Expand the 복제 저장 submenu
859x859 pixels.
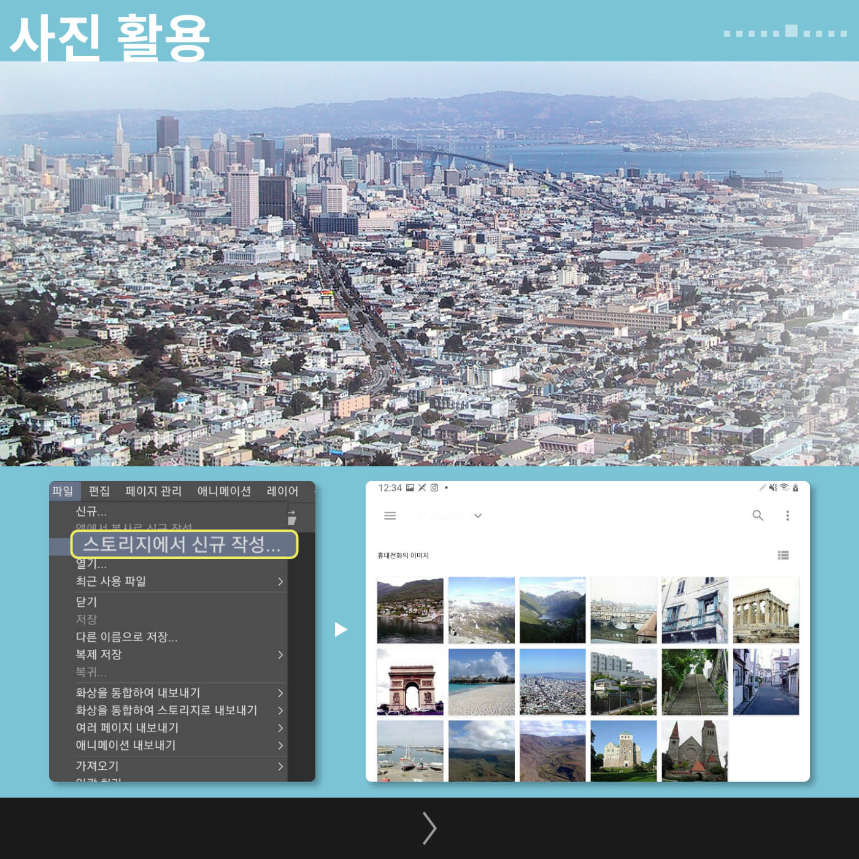click(280, 655)
